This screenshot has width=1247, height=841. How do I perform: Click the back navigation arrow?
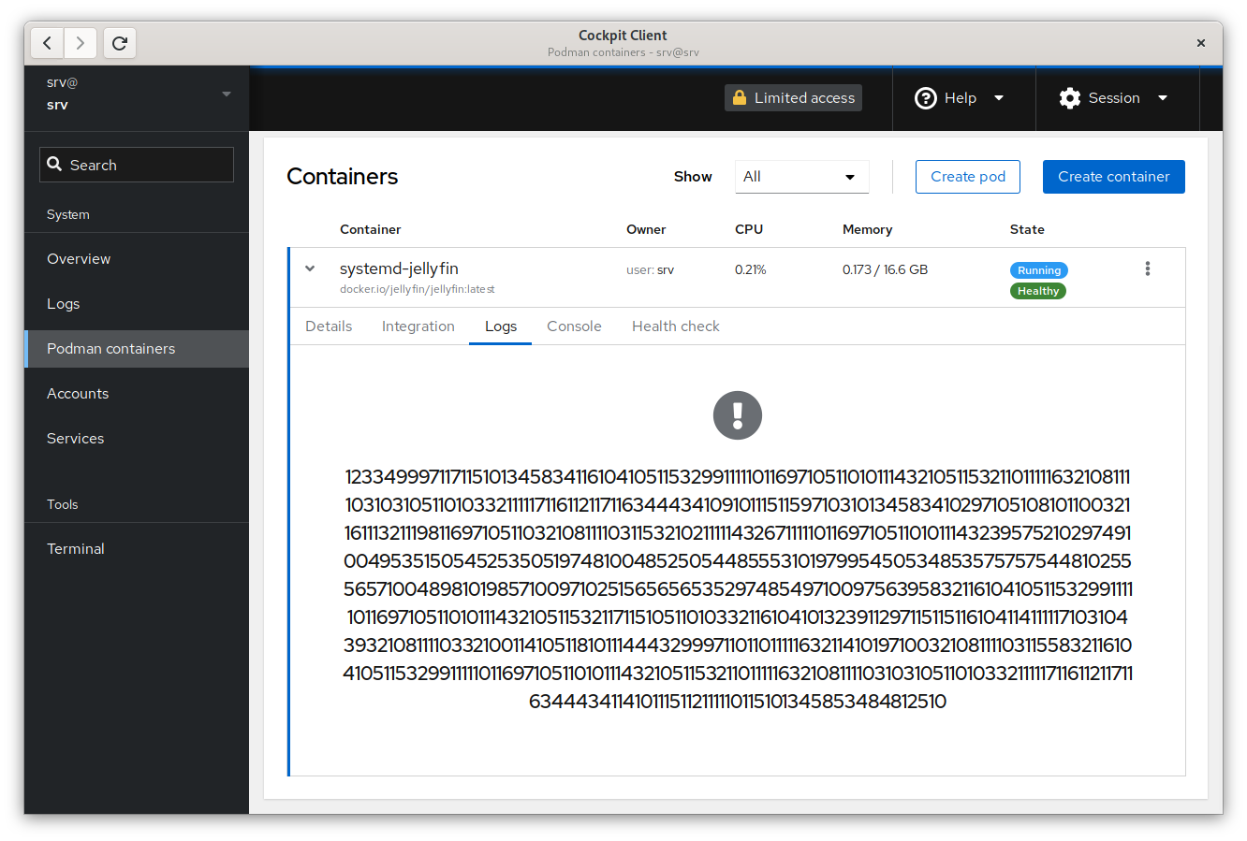(x=47, y=43)
